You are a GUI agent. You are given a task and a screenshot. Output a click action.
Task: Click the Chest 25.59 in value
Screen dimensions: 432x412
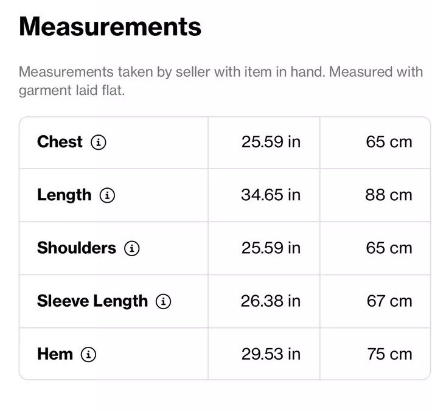pyautogui.click(x=271, y=142)
